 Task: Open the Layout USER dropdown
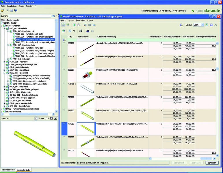(x=203, y=25)
